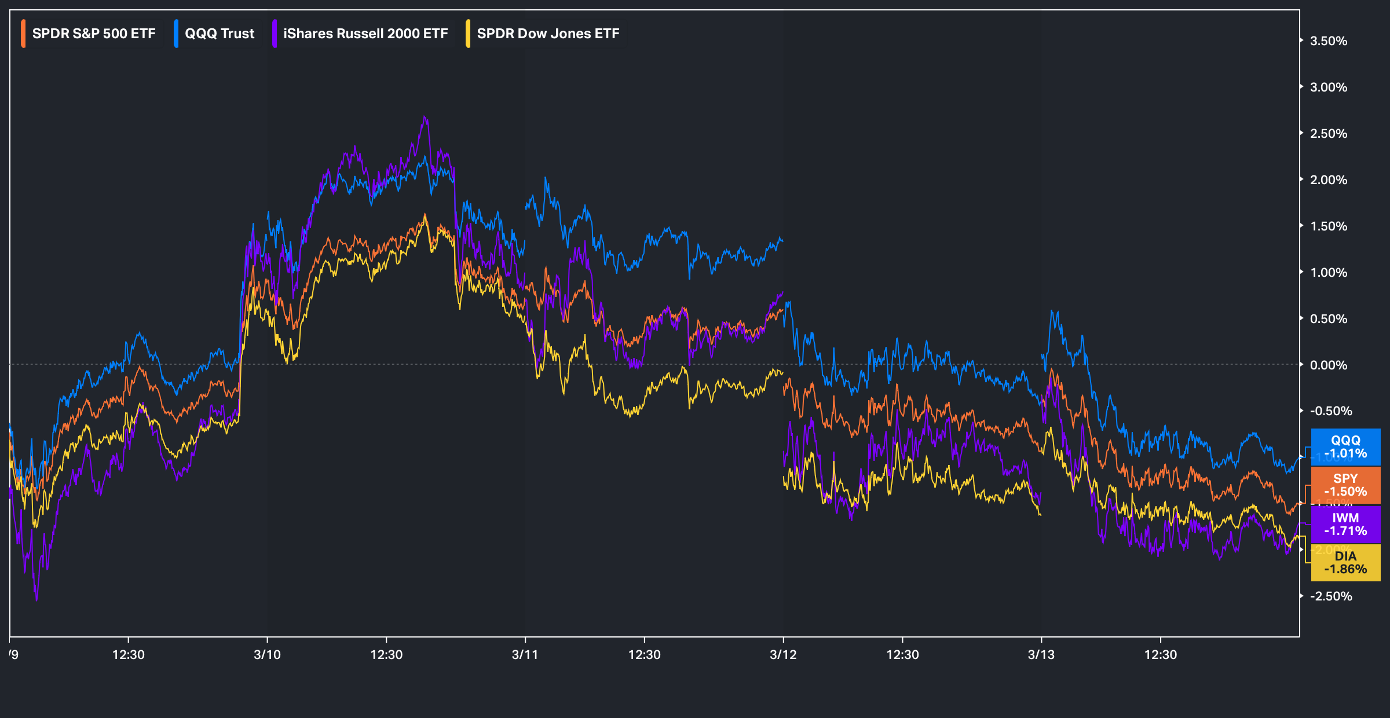Select the blue QQQ -1.01% price tag

pyautogui.click(x=1345, y=446)
